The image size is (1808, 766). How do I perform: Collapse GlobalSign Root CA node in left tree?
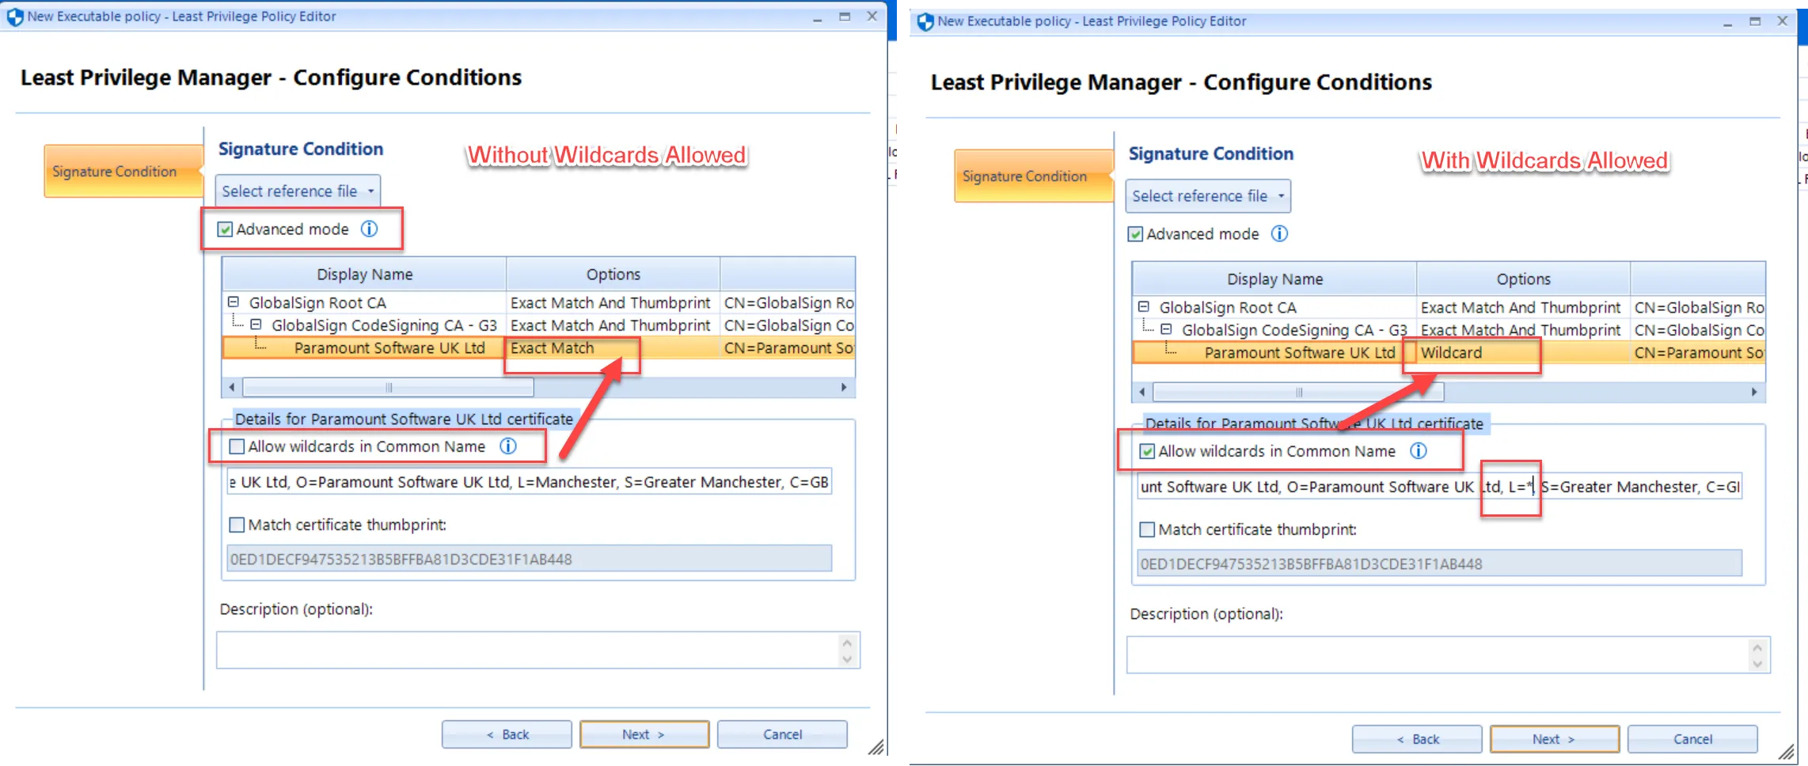234,302
